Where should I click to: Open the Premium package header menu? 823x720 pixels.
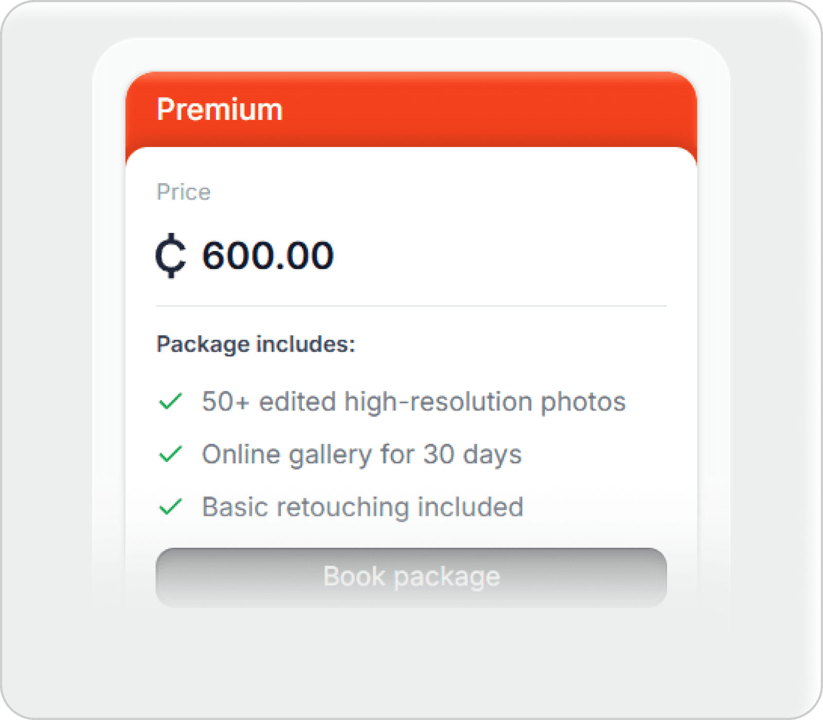[411, 109]
